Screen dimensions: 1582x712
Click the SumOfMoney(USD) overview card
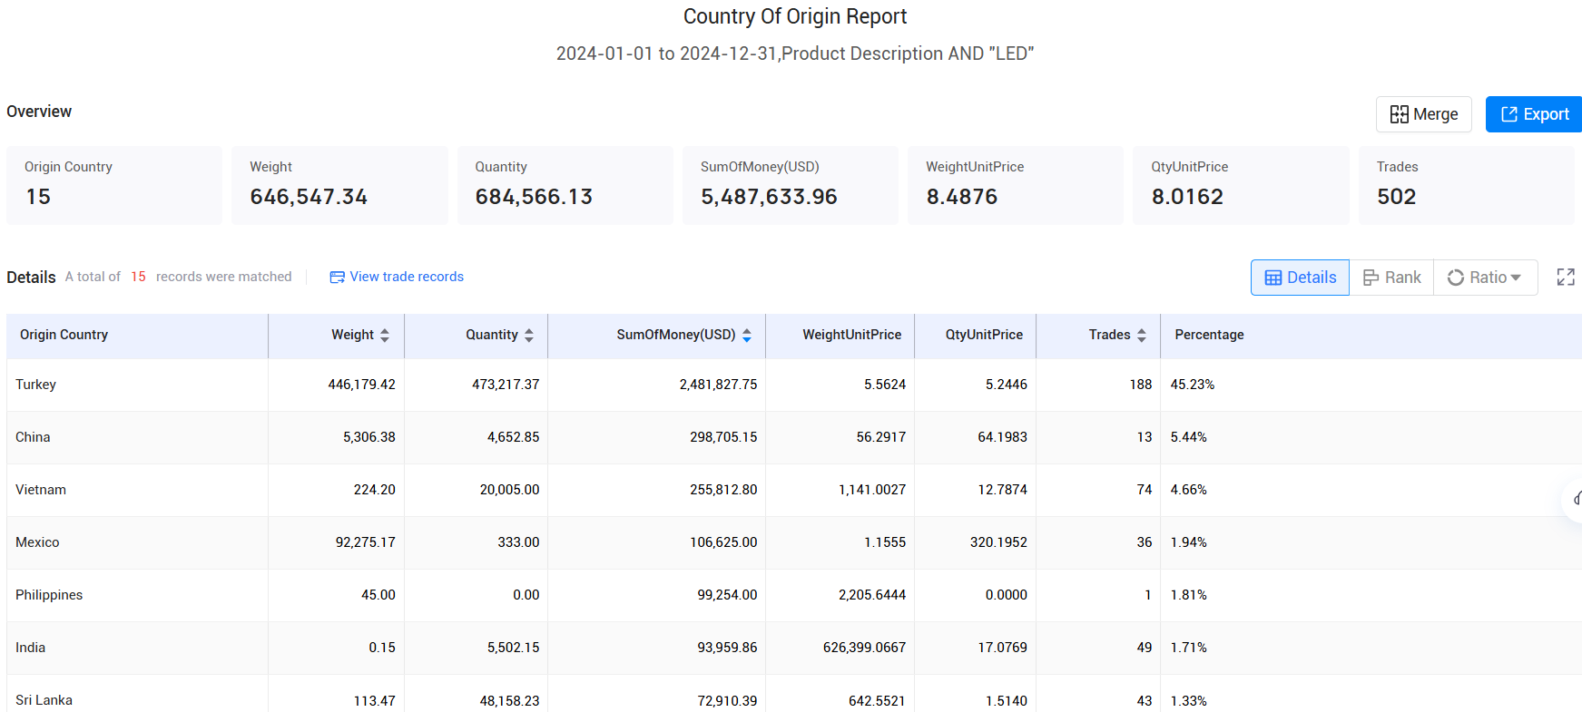[790, 185]
